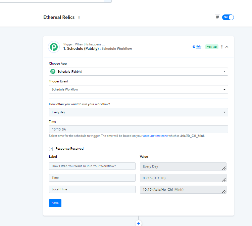Collapse the trigger step with chevron
The height and width of the screenshot is (226, 252).
point(227,47)
